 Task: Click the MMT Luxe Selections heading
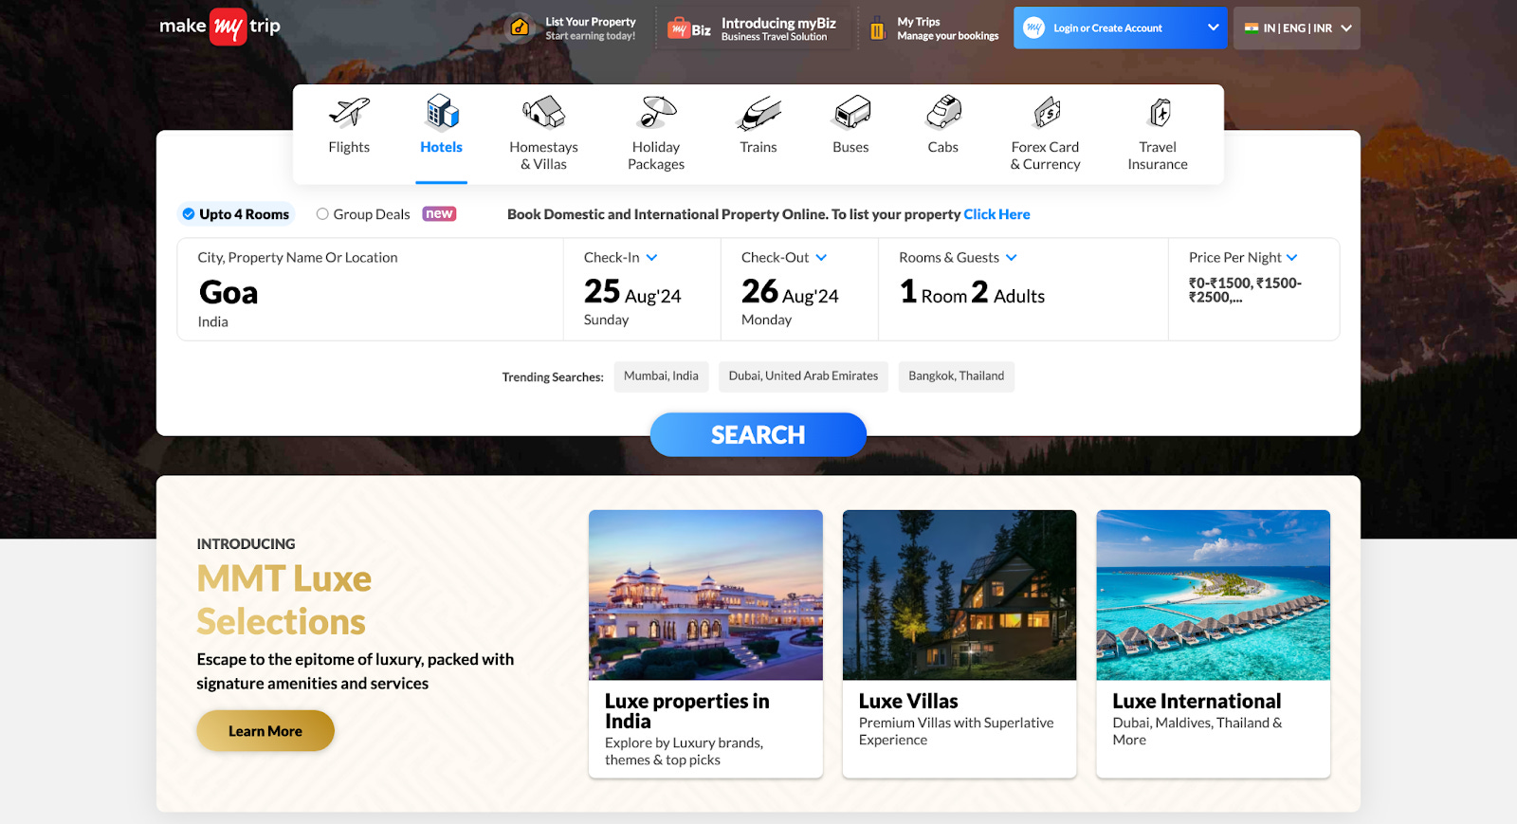(283, 600)
